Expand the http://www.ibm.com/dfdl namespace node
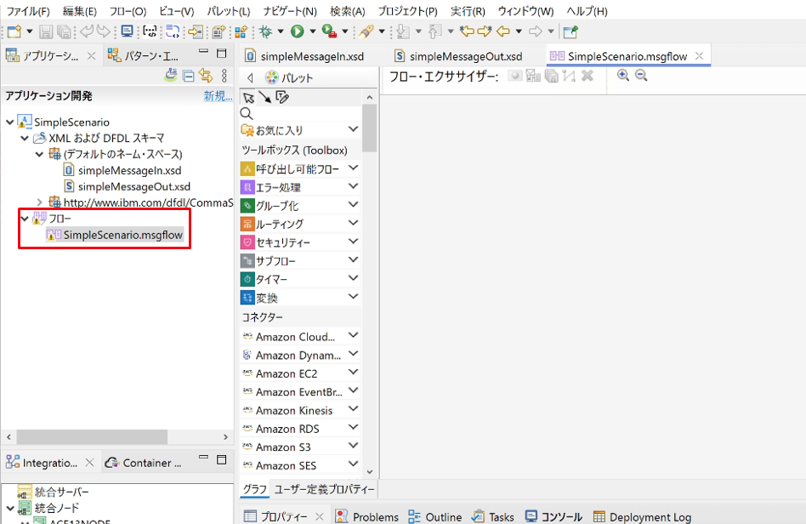This screenshot has width=806, height=524. pyautogui.click(x=40, y=202)
